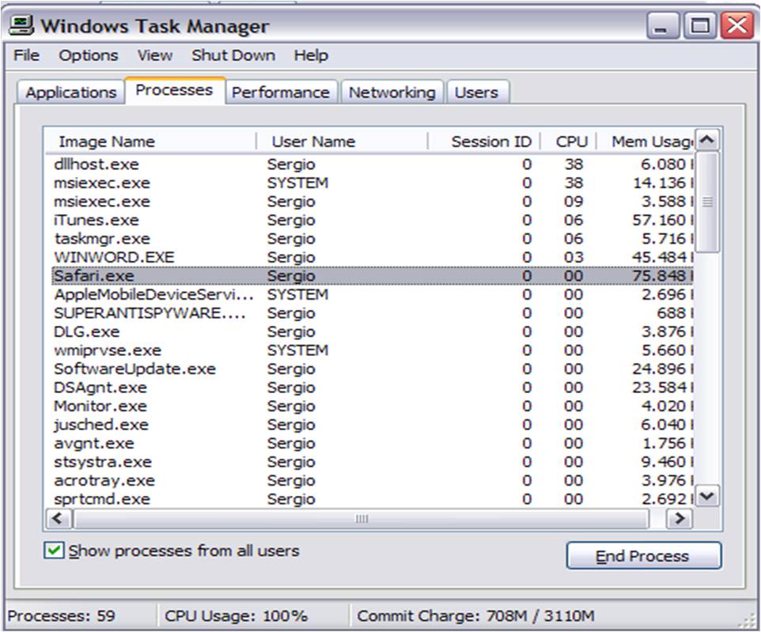Click the vertical scrollbar up arrow
This screenshot has height=632, width=761.
coord(707,140)
